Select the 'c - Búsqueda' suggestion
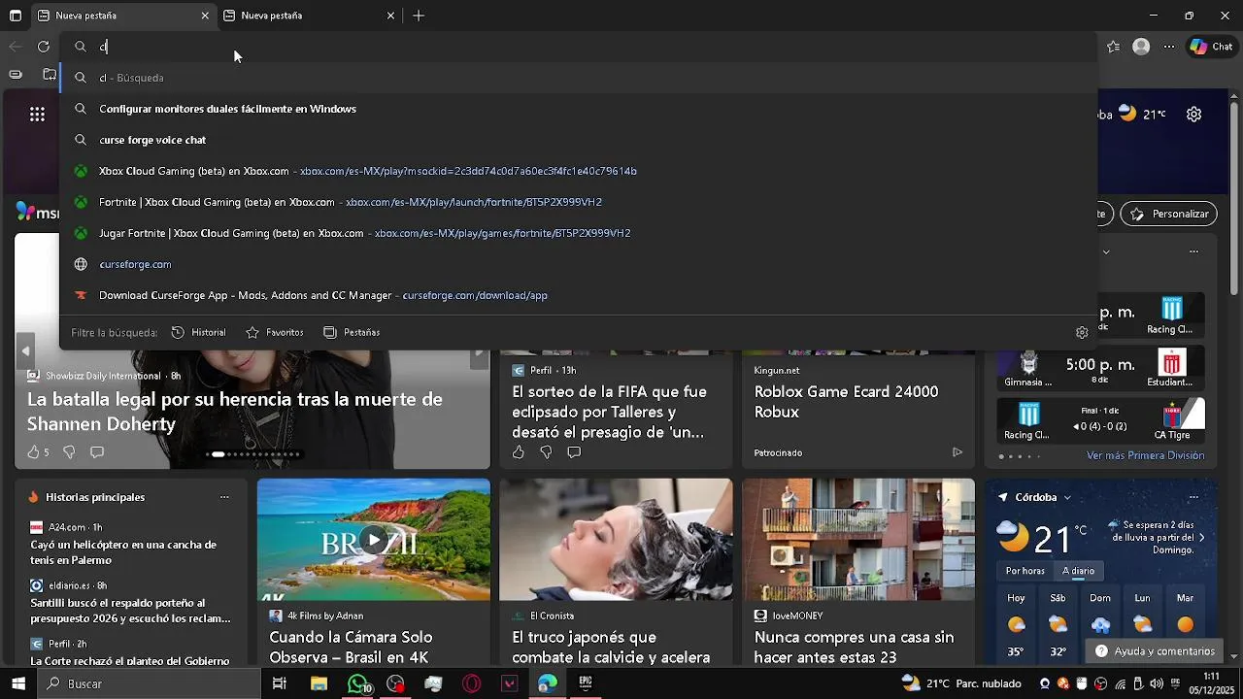This screenshot has width=1243, height=699. pyautogui.click(x=579, y=78)
